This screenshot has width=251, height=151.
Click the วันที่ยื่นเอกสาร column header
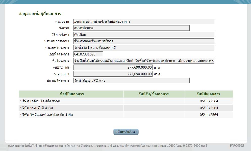pos(209,94)
